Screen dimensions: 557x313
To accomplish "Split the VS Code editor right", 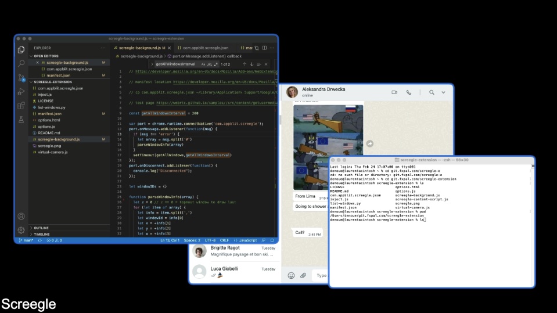I will pos(264,48).
